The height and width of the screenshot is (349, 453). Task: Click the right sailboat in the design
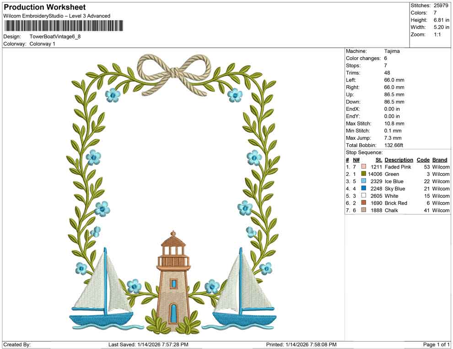244,293
